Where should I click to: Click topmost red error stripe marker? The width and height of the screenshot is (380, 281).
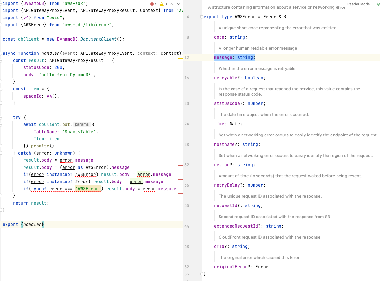180,165
